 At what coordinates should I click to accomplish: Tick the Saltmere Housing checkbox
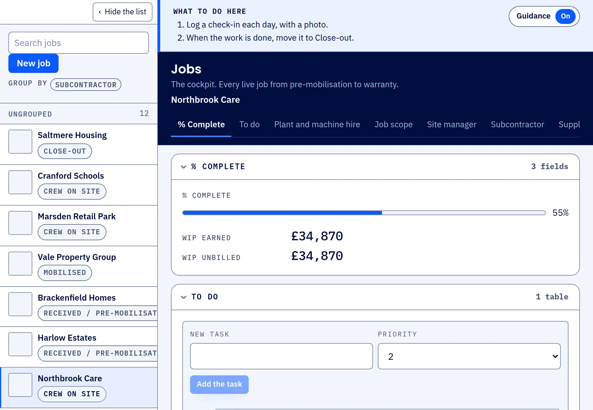(x=20, y=142)
